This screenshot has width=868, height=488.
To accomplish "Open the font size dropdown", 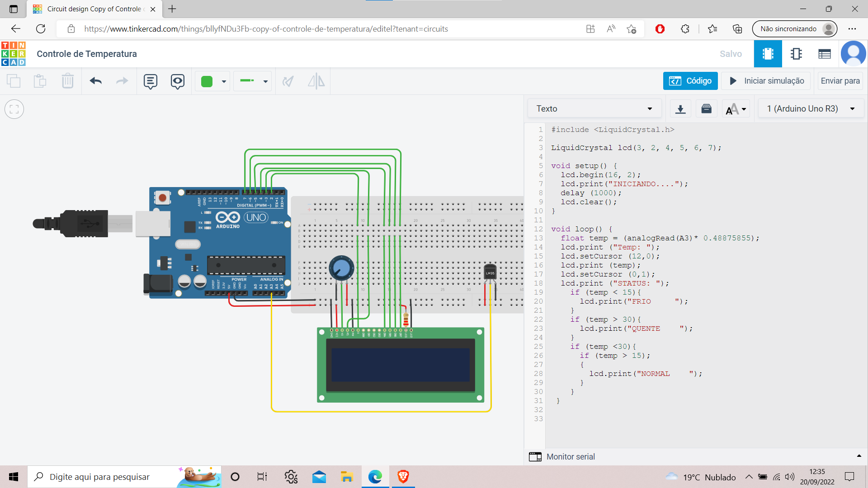I will pos(736,109).
